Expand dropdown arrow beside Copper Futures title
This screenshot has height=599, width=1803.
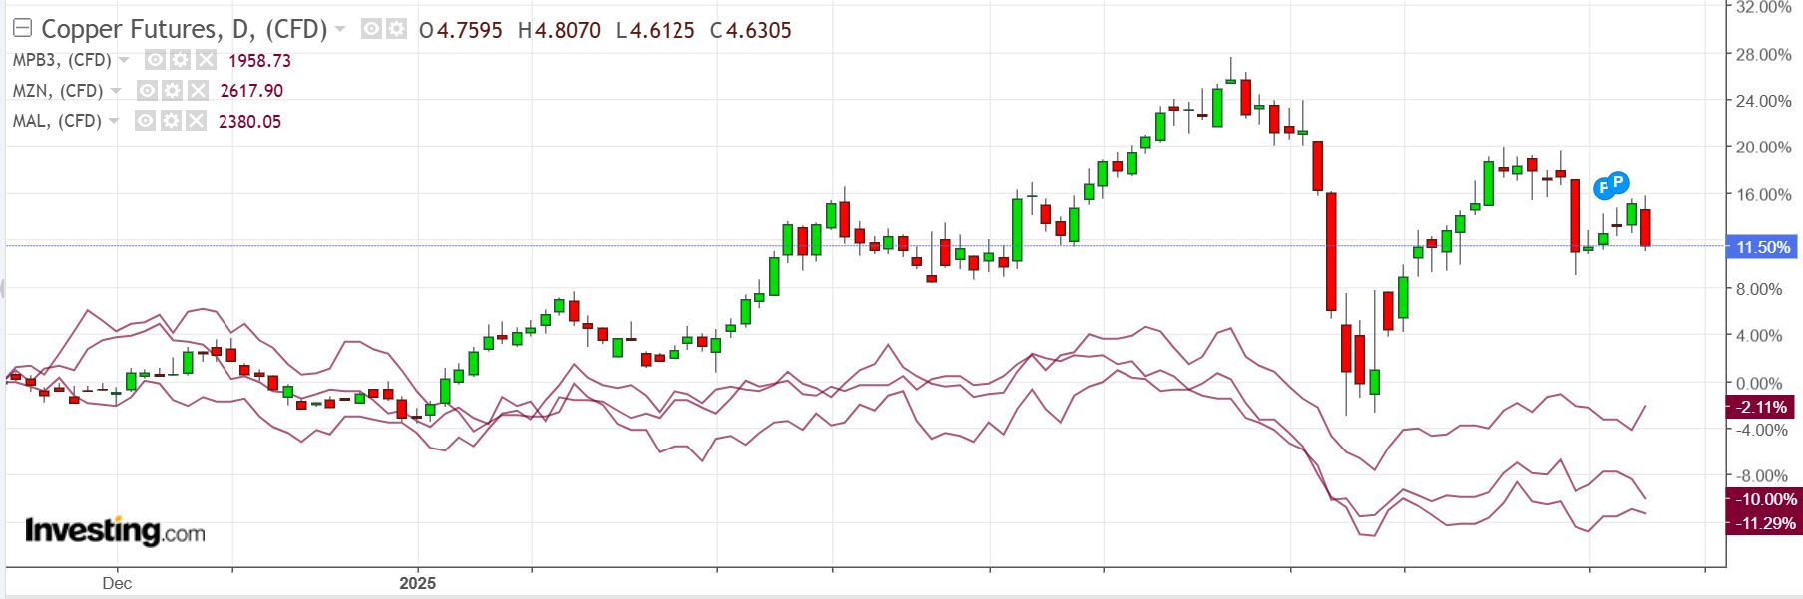(x=340, y=29)
